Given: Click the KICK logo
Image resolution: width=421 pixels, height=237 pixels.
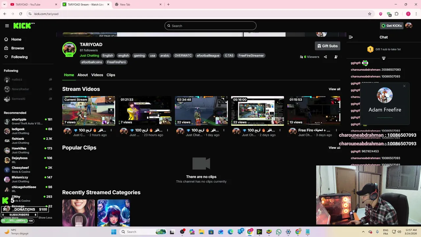Looking at the screenshot, I should pyautogui.click(x=24, y=26).
